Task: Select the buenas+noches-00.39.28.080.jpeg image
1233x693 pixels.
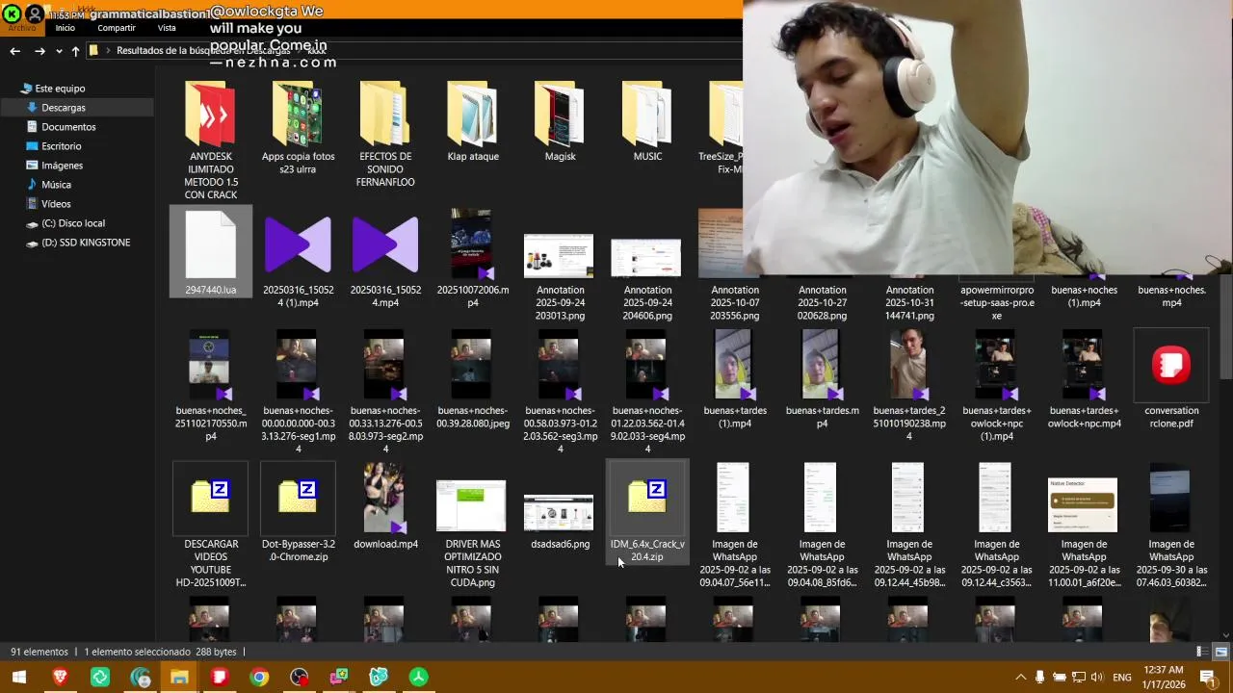Action: [472, 381]
